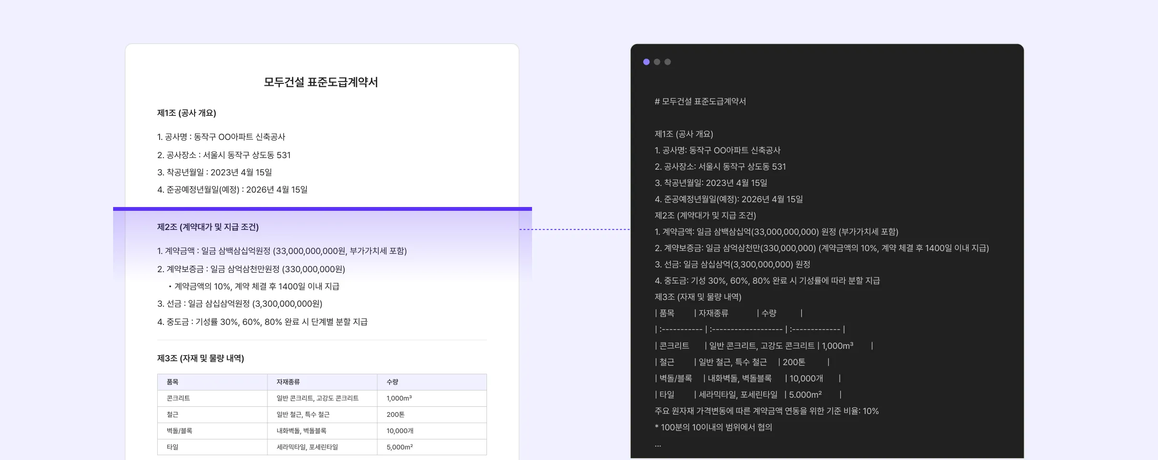Click the heading "제3조 (자재 및 물량 내역)"
This screenshot has width=1158, height=460.
(x=200, y=357)
